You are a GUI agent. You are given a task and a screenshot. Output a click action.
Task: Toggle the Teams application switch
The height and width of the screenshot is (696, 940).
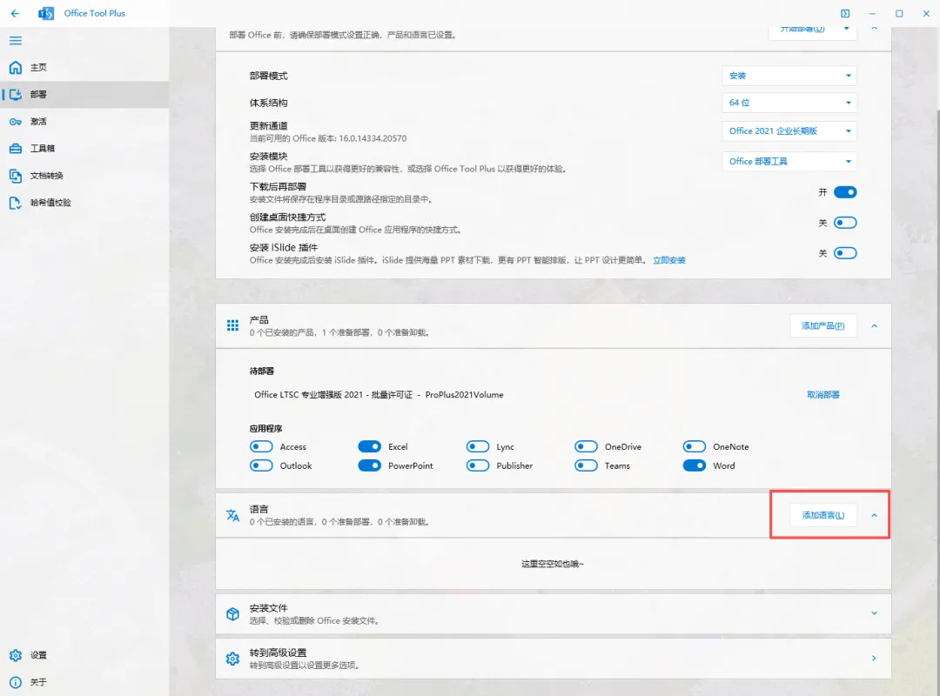(x=586, y=465)
